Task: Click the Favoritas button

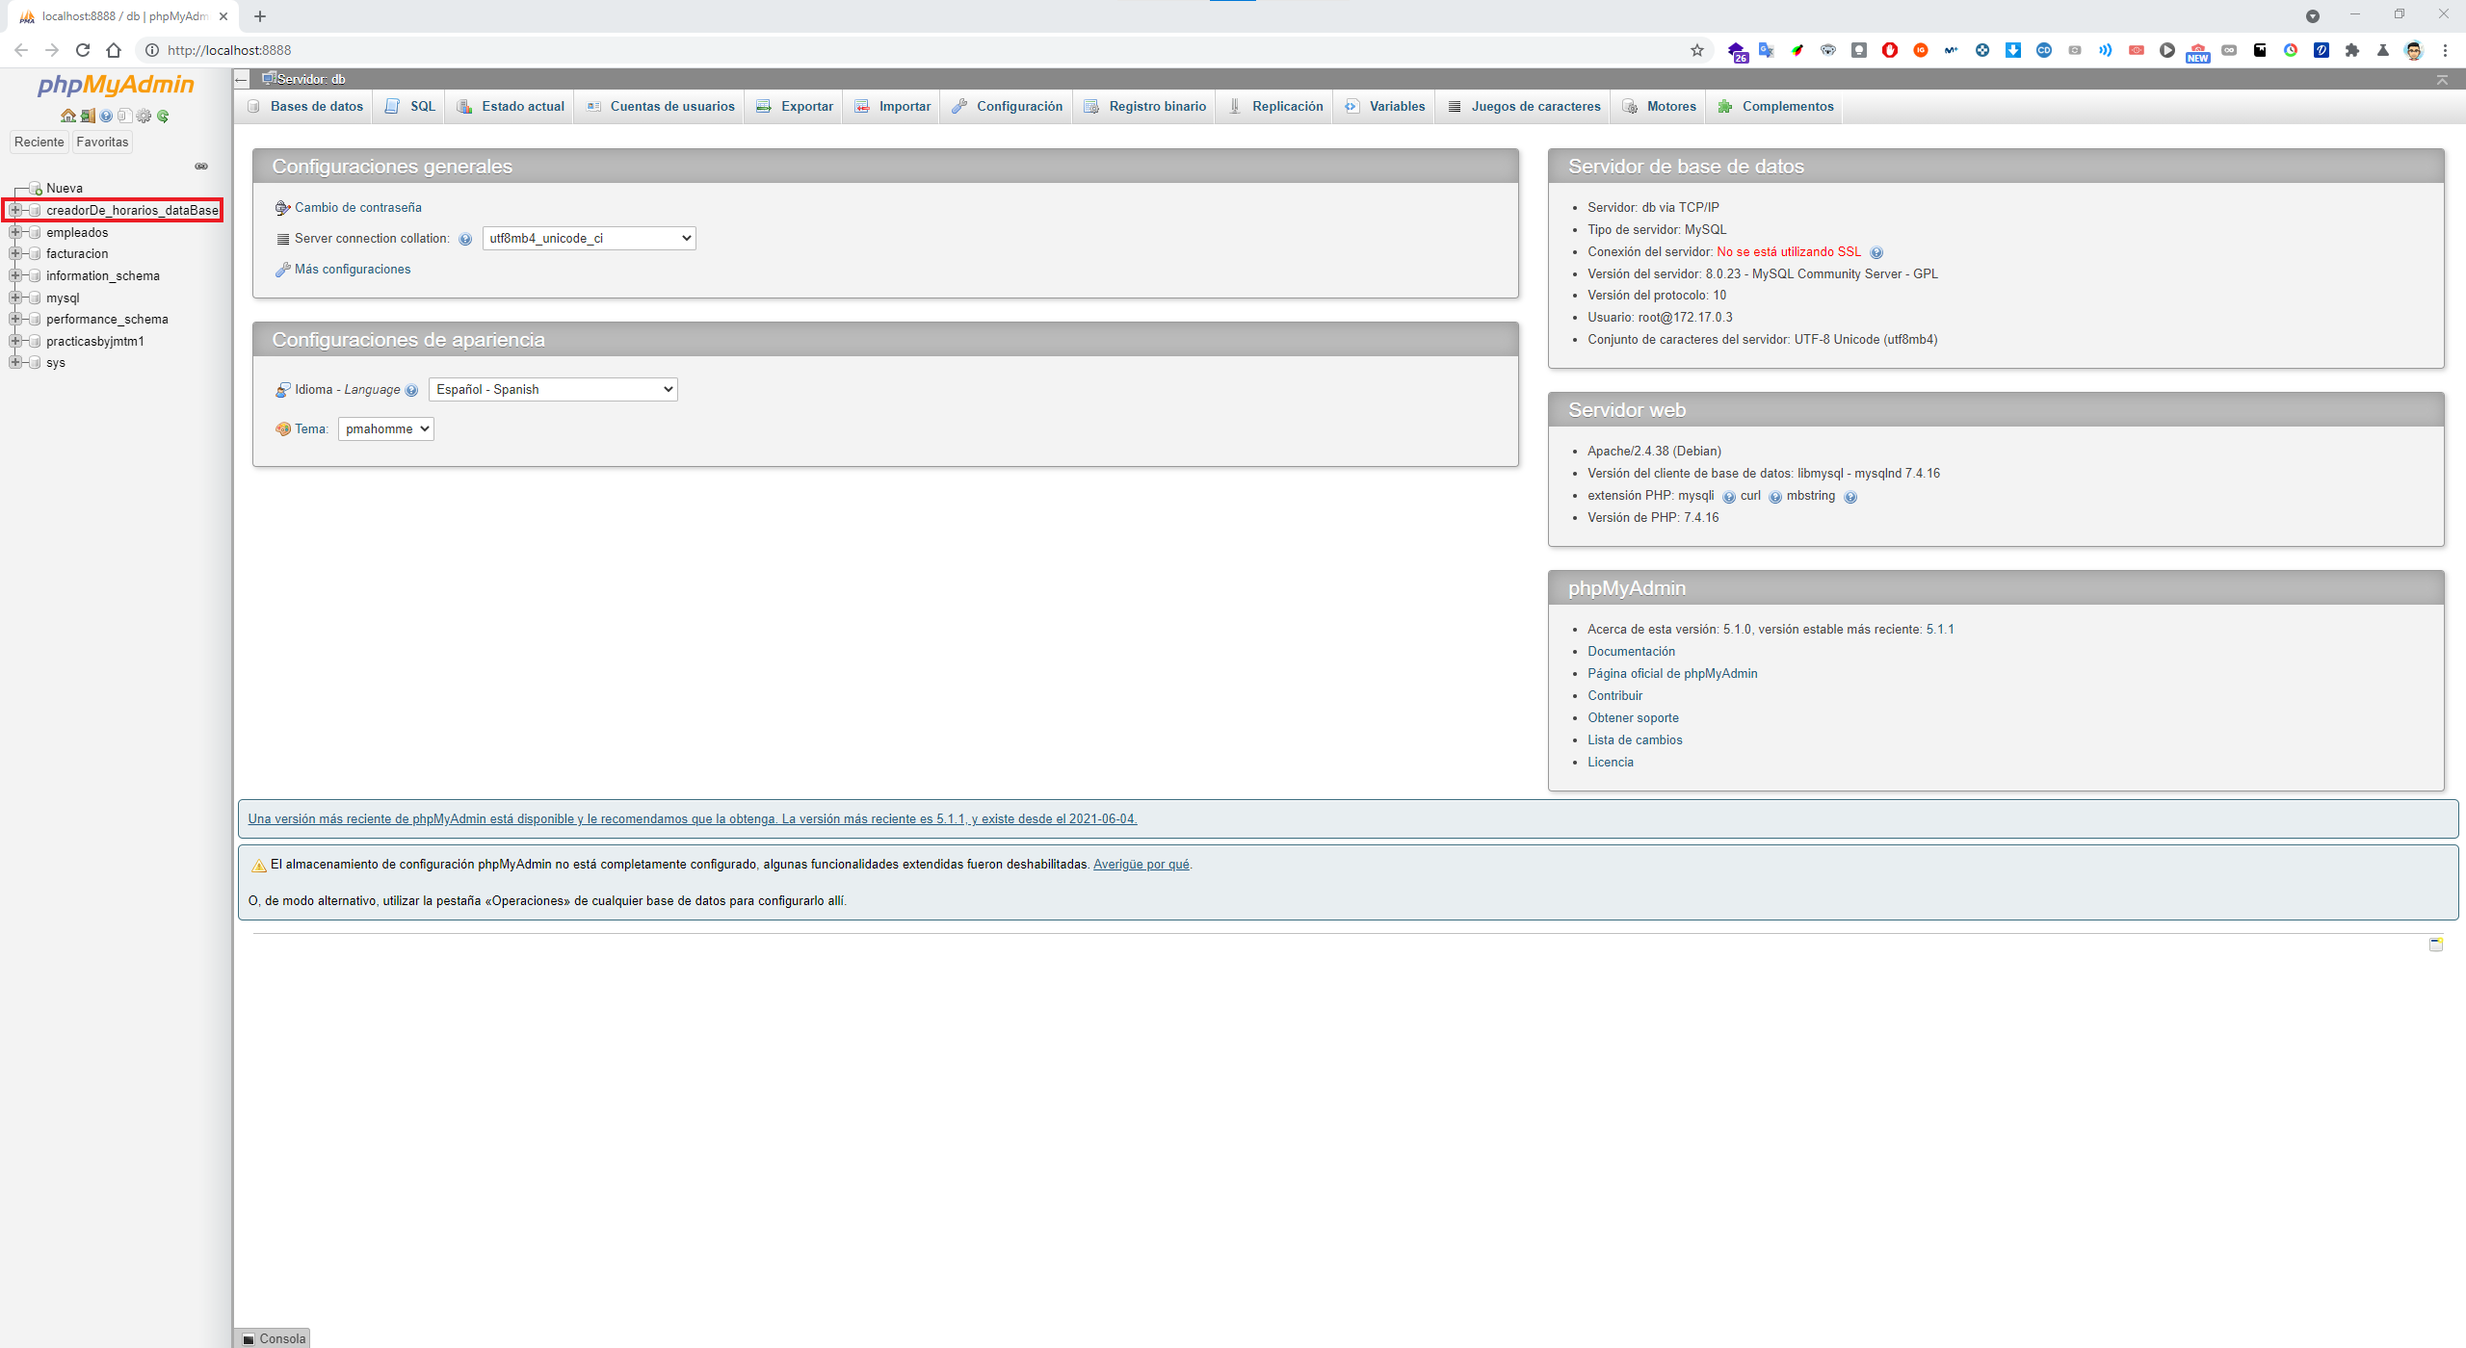Action: (x=102, y=142)
